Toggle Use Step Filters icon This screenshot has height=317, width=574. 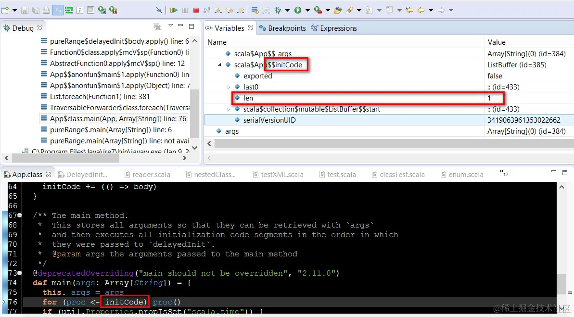pos(266,10)
